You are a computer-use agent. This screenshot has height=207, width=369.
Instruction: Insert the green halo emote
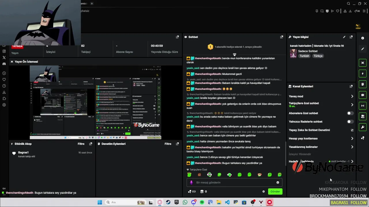tap(189, 175)
